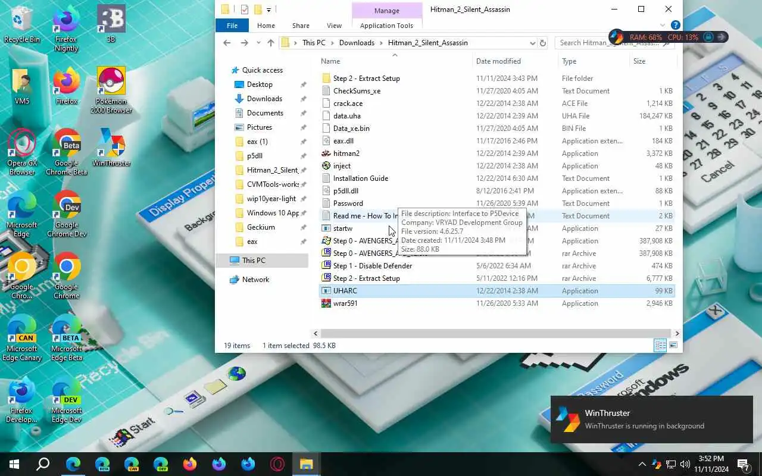The image size is (762, 476).
Task: Open Microsoft Edge Dev desktop shortcut
Action: coord(66,400)
